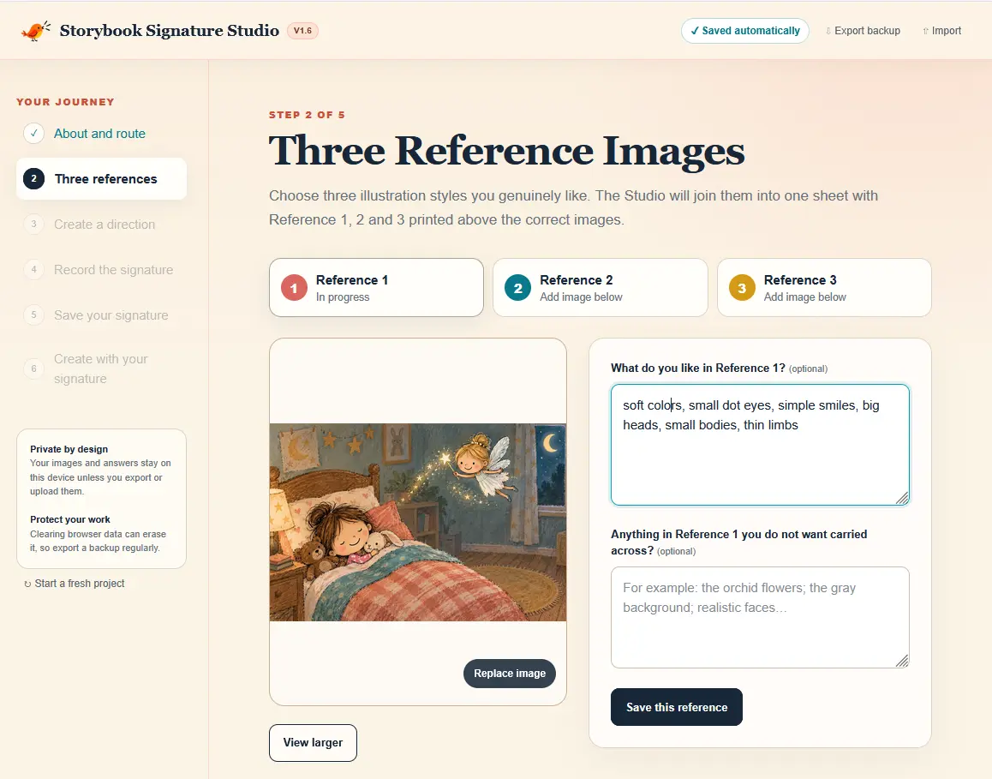Image resolution: width=992 pixels, height=779 pixels.
Task: Click the 'Protect your work' heading
Action: pyautogui.click(x=70, y=519)
